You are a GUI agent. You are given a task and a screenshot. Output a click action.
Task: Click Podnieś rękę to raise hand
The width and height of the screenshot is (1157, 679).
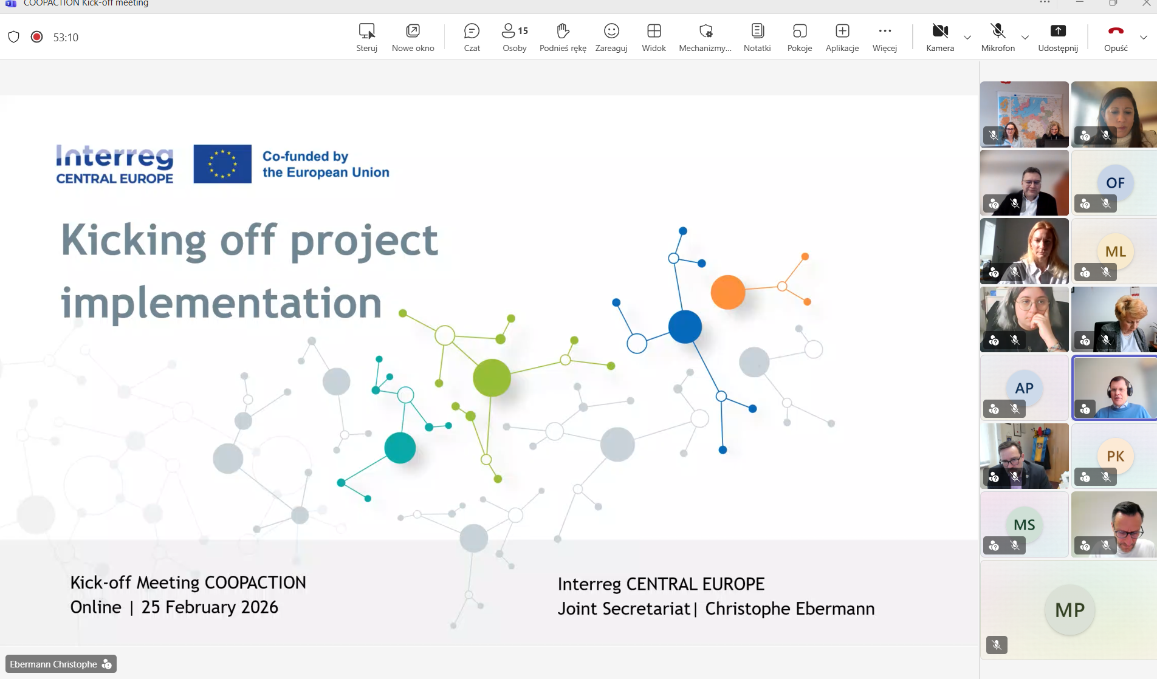[563, 37]
